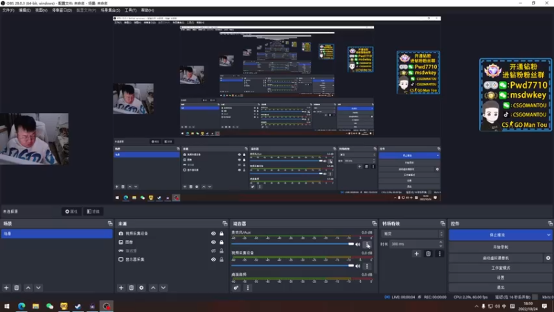This screenshot has width=554, height=312.
Task: Mute the Mic/Aux speaker icon
Action: (x=358, y=244)
